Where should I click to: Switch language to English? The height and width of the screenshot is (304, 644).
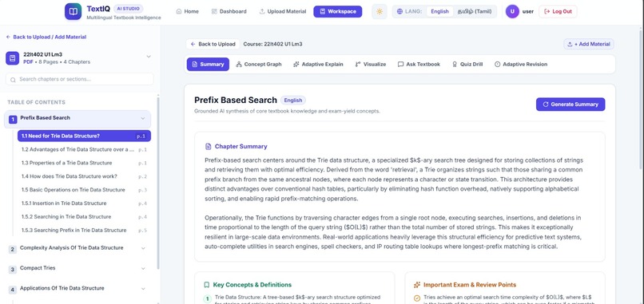440,11
